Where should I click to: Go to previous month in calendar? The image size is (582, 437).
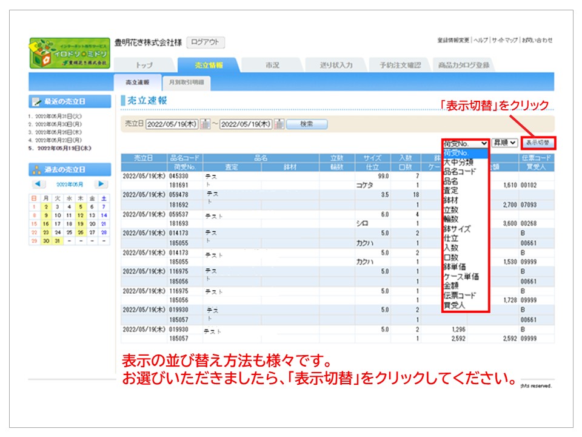(x=38, y=184)
